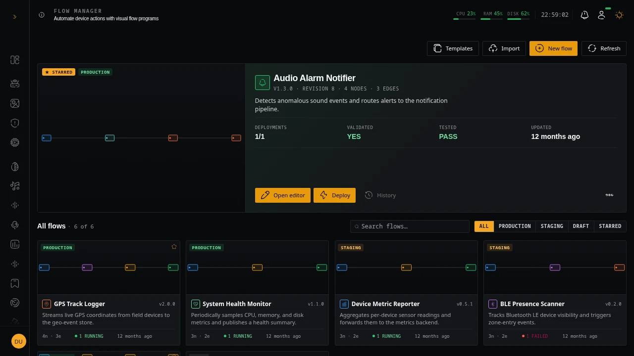
Task: Toggle light theme with the sun icon
Action: (x=619, y=15)
